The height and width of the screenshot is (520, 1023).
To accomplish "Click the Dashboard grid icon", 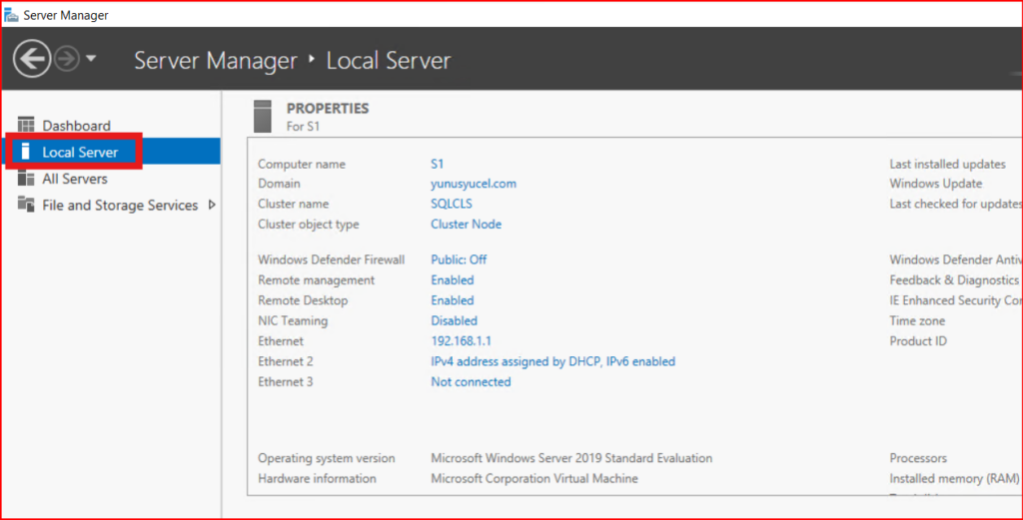I will click(26, 126).
